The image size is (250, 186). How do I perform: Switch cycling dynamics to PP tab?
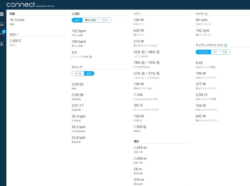[215, 52]
